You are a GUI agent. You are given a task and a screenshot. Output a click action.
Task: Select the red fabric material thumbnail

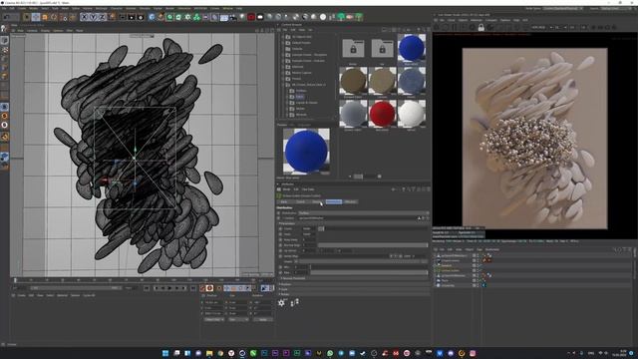[x=382, y=114]
